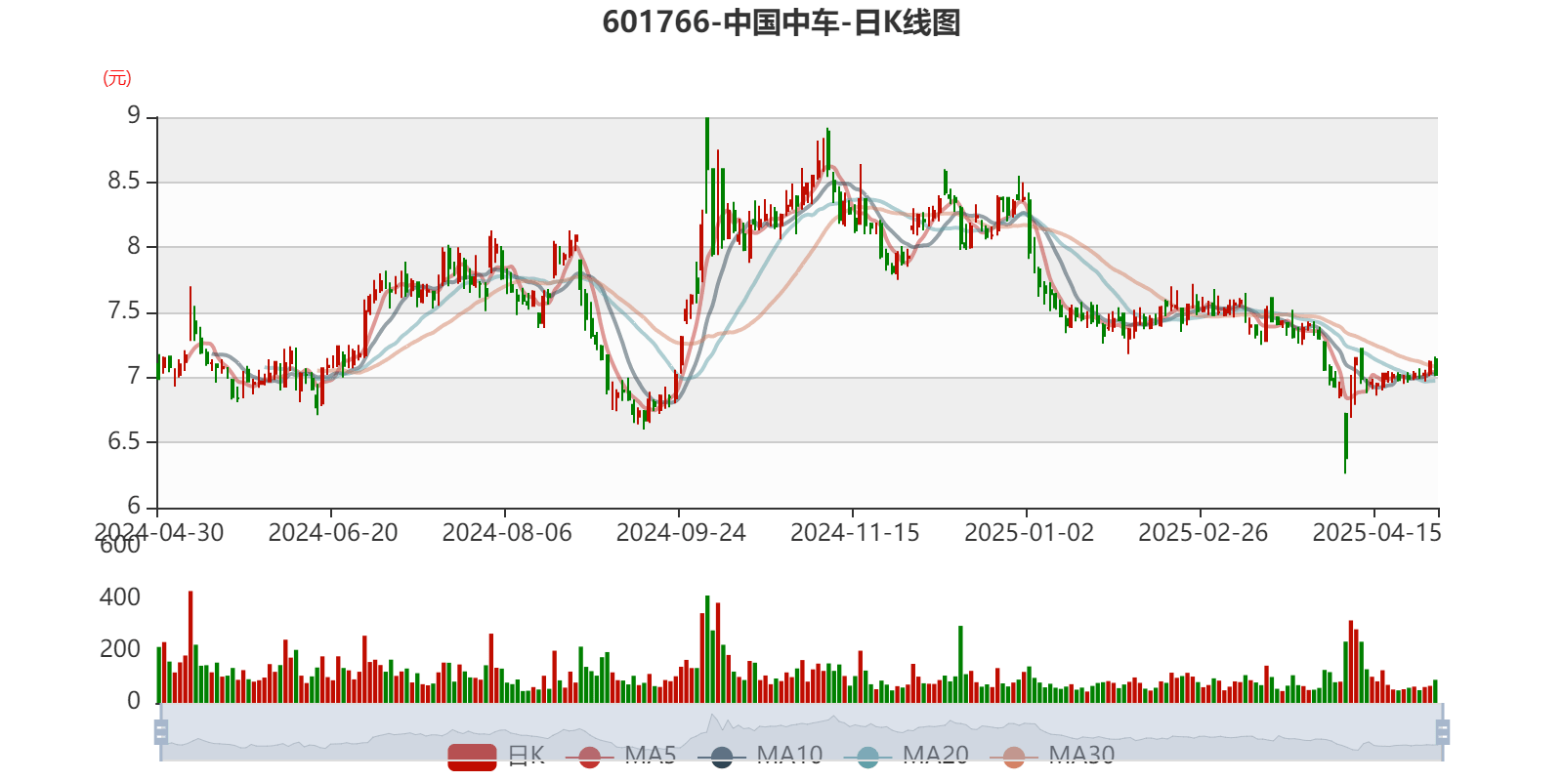This screenshot has width=1563, height=781.
Task: Click the data zoom overview track
Action: click(x=801, y=732)
